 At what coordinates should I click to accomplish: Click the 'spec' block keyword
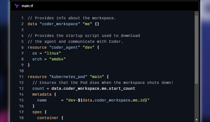tap(37, 112)
